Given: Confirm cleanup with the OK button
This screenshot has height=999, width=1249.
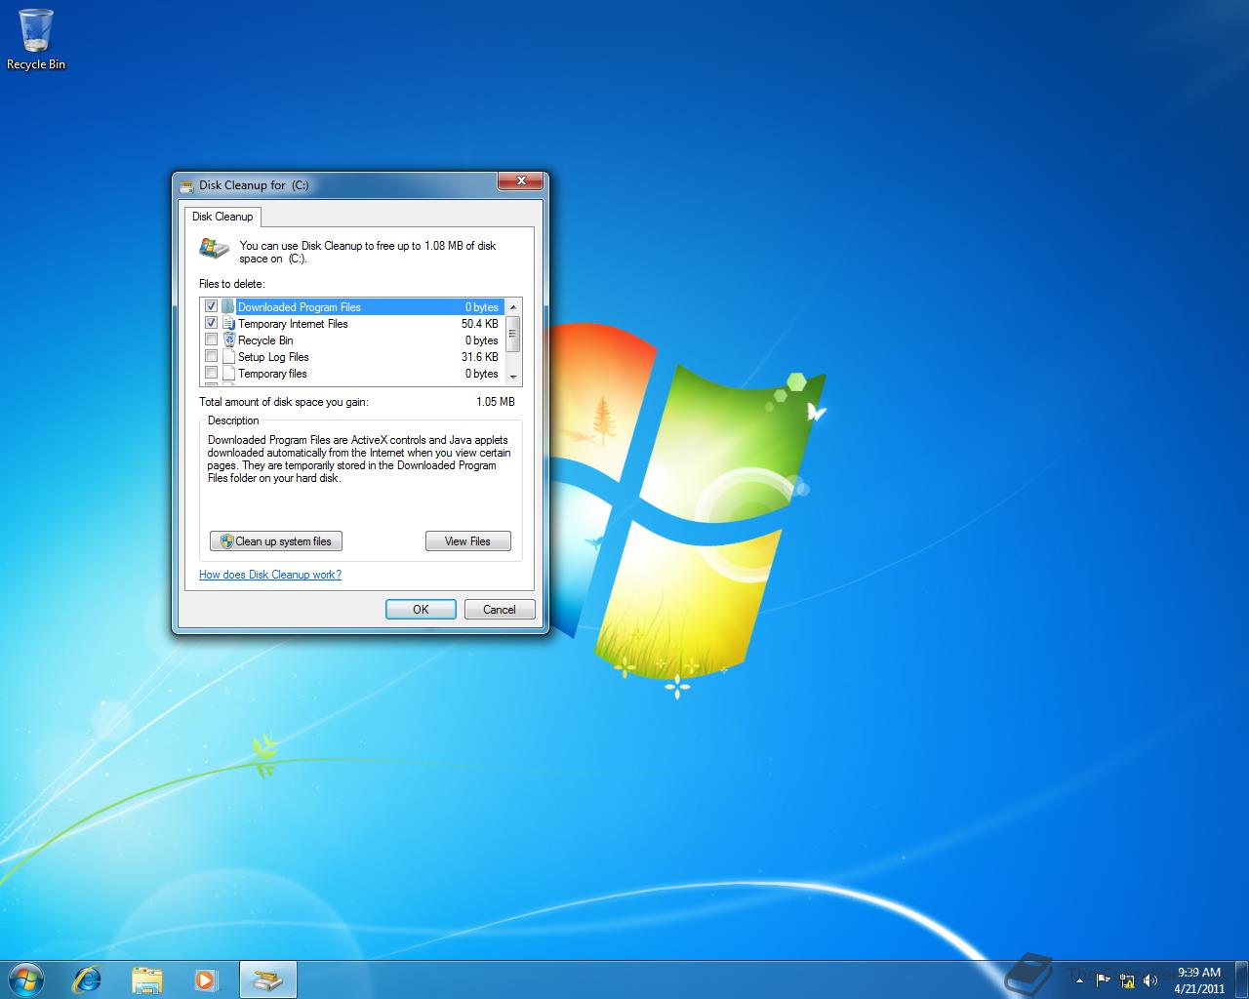Looking at the screenshot, I should tap(421, 610).
